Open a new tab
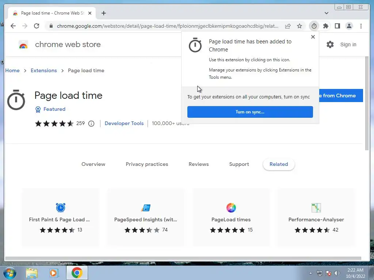 (103, 13)
